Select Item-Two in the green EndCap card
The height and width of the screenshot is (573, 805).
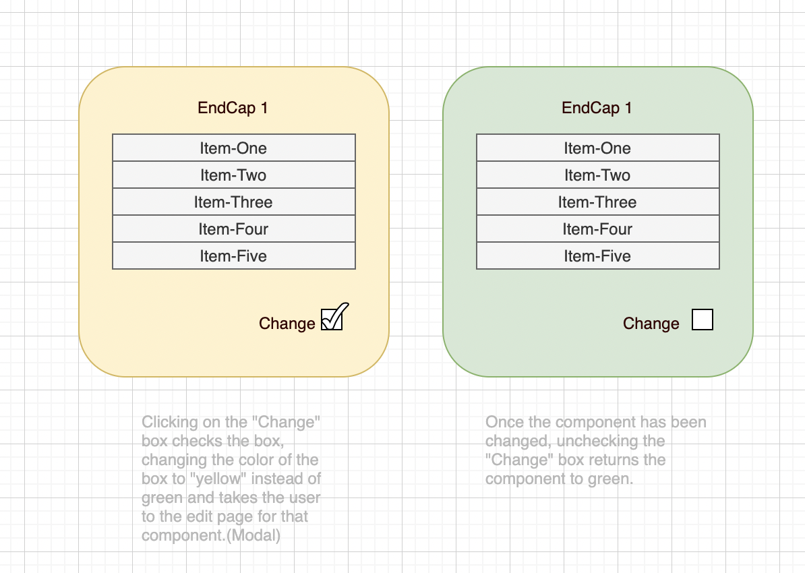click(597, 175)
